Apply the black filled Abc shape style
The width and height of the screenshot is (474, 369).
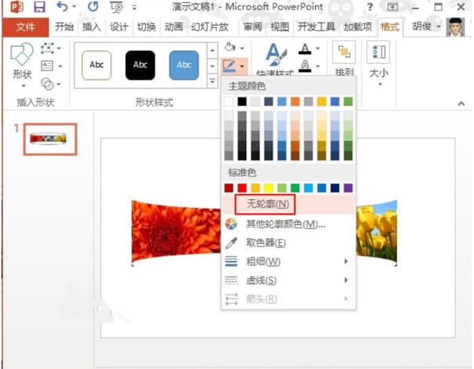click(x=141, y=65)
